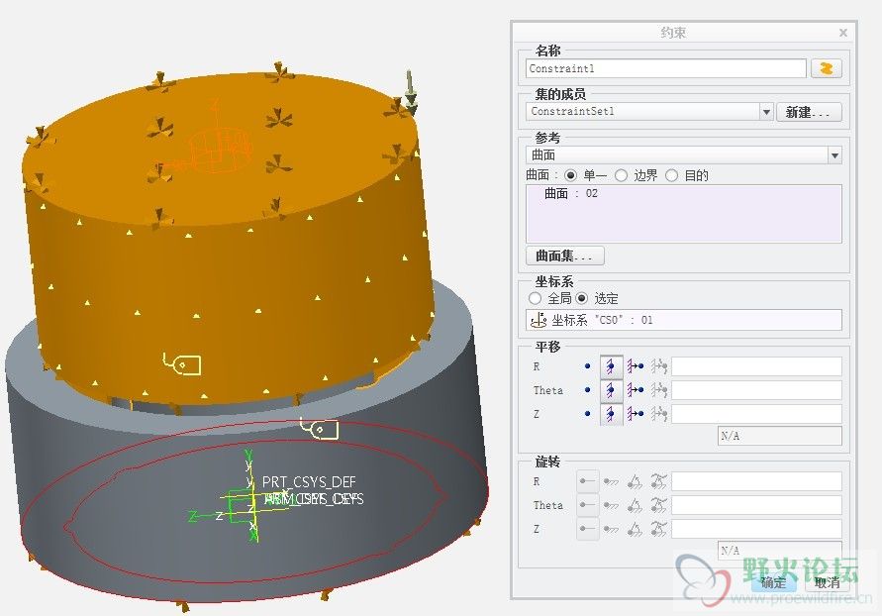The image size is (882, 616).
Task: Select the 边界 surface radio option
Action: 621,175
